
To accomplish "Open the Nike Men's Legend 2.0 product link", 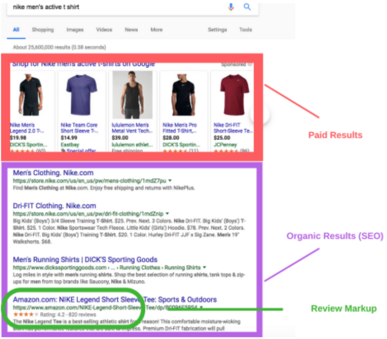I will point(27,128).
